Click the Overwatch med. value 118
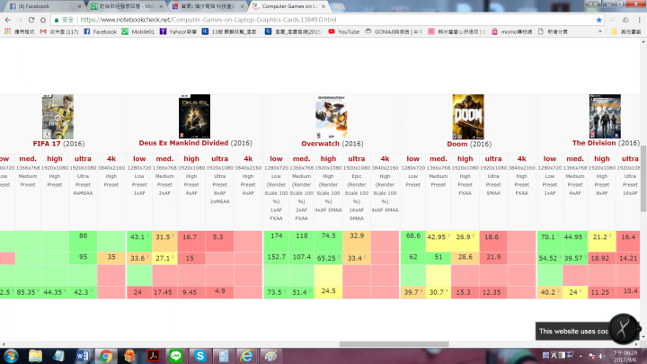The width and height of the screenshot is (647, 364). click(301, 235)
